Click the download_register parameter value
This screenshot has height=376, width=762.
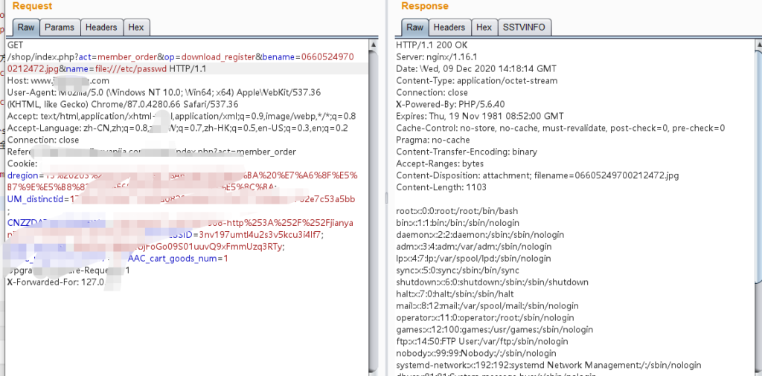218,57
